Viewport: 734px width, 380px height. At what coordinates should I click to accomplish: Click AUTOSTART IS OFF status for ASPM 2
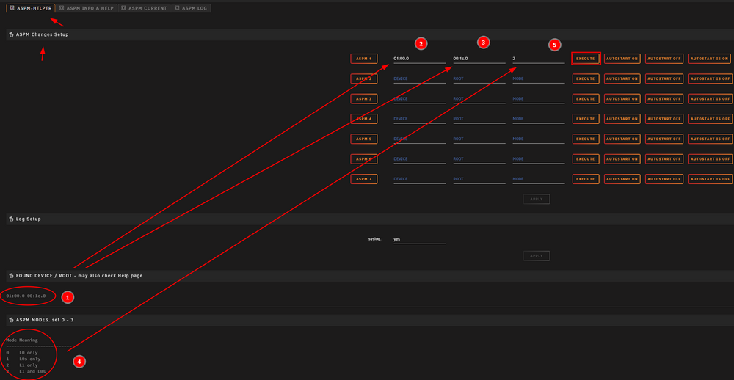tap(710, 78)
